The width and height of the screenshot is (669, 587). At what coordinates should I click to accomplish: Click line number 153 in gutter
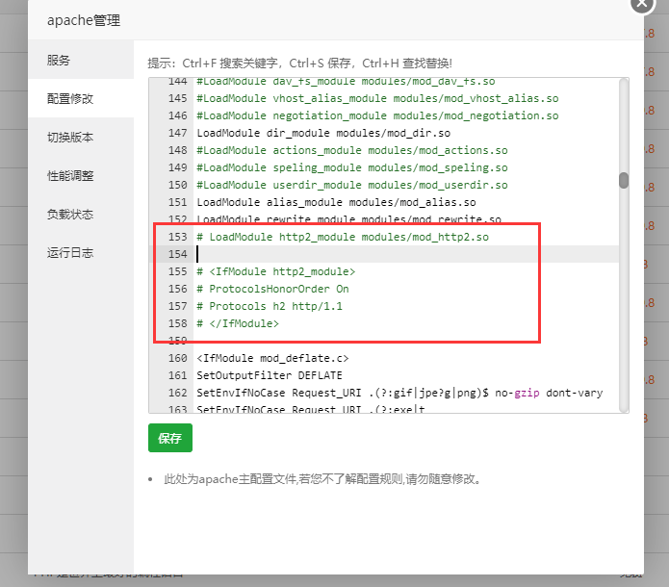click(x=177, y=237)
